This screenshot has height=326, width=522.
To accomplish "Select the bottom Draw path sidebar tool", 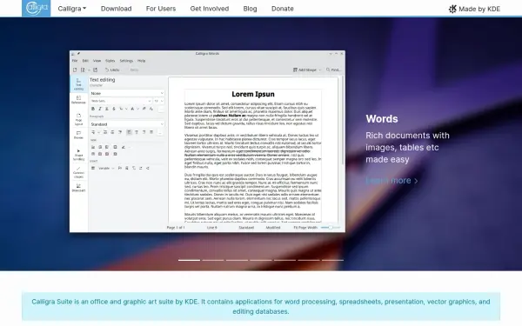I will 78,188.
